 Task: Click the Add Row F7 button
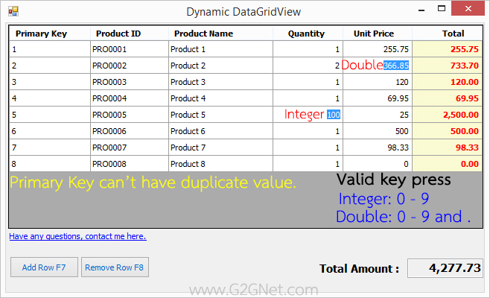tap(44, 267)
